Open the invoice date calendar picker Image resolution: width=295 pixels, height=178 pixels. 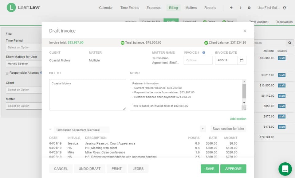pos(242,60)
